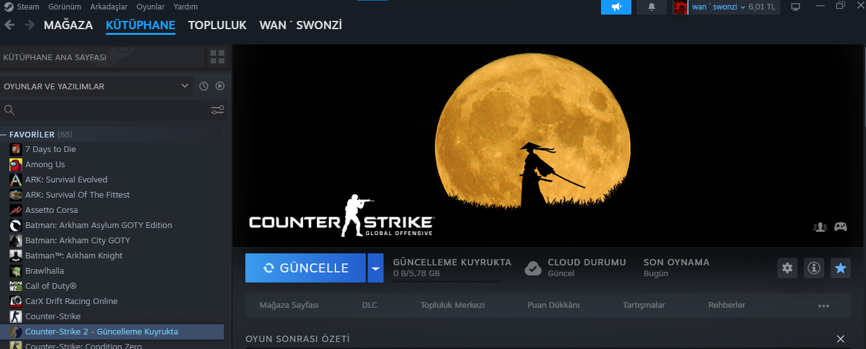The image size is (866, 349).
Task: Click the 7 Days to Die game icon
Action: coord(16,149)
